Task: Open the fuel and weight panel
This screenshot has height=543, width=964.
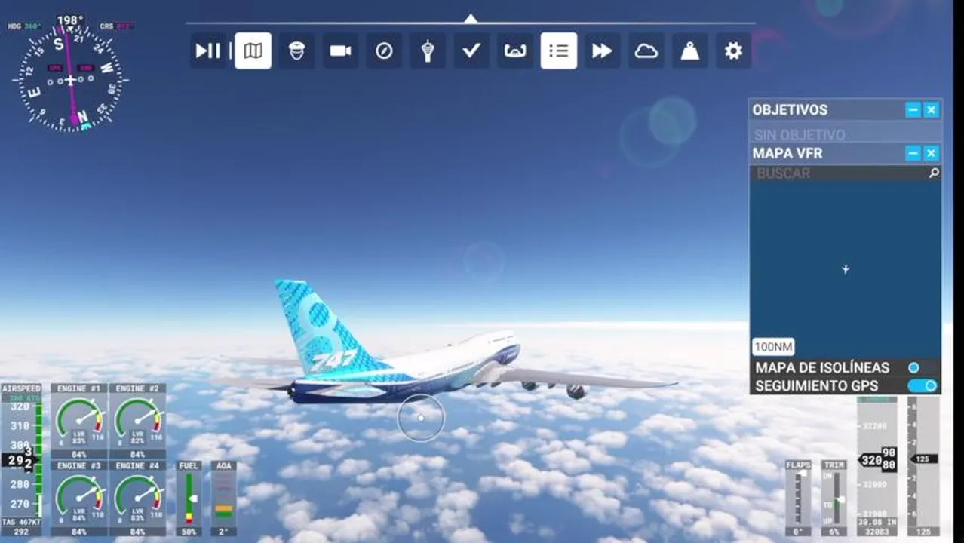Action: click(689, 51)
